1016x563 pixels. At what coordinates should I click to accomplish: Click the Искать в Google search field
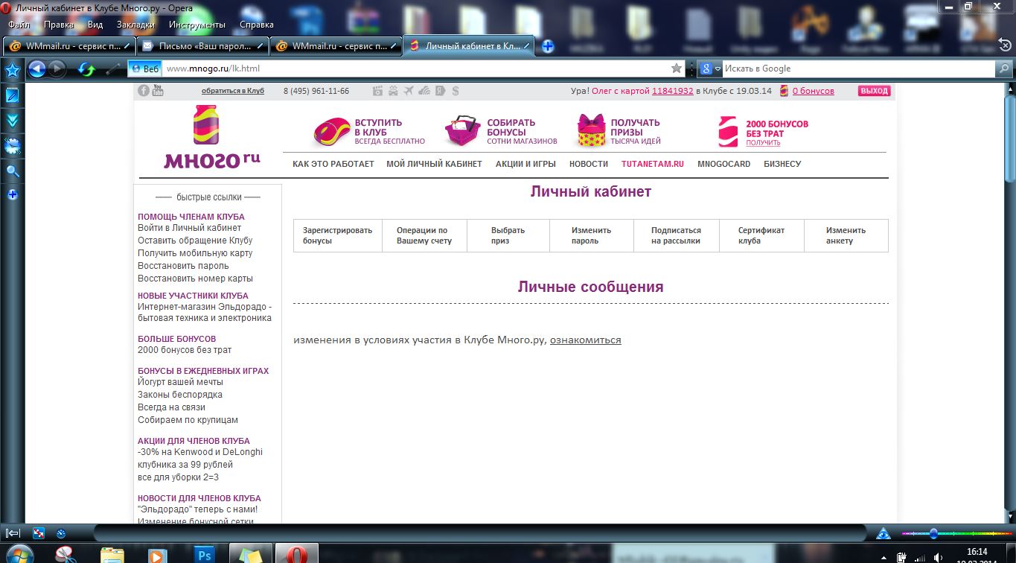(x=859, y=69)
